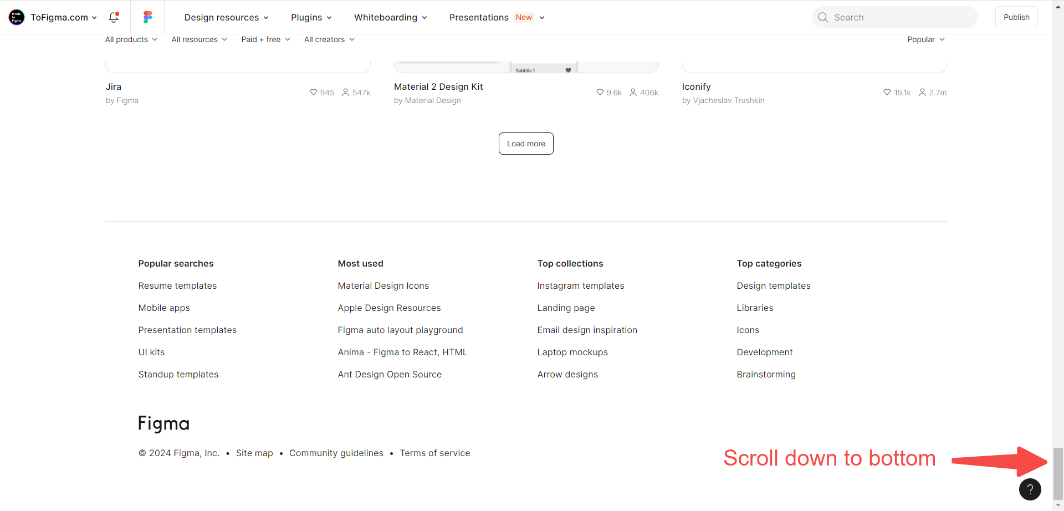The width and height of the screenshot is (1064, 511).
Task: Expand the All products filter
Action: (x=131, y=39)
